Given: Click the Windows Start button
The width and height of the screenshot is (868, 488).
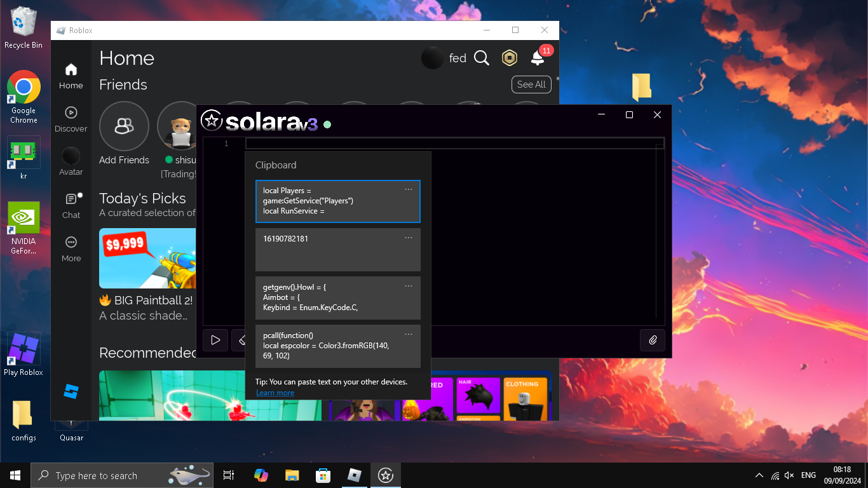Looking at the screenshot, I should 15,475.
